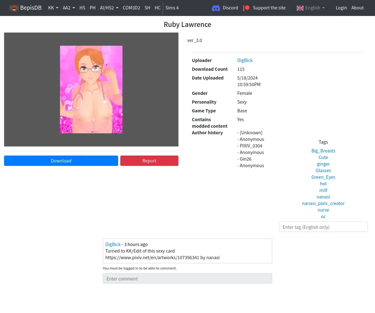This screenshot has height=313, width=375.
Task: Click the BepisDB brand name
Action: [x=31, y=8]
